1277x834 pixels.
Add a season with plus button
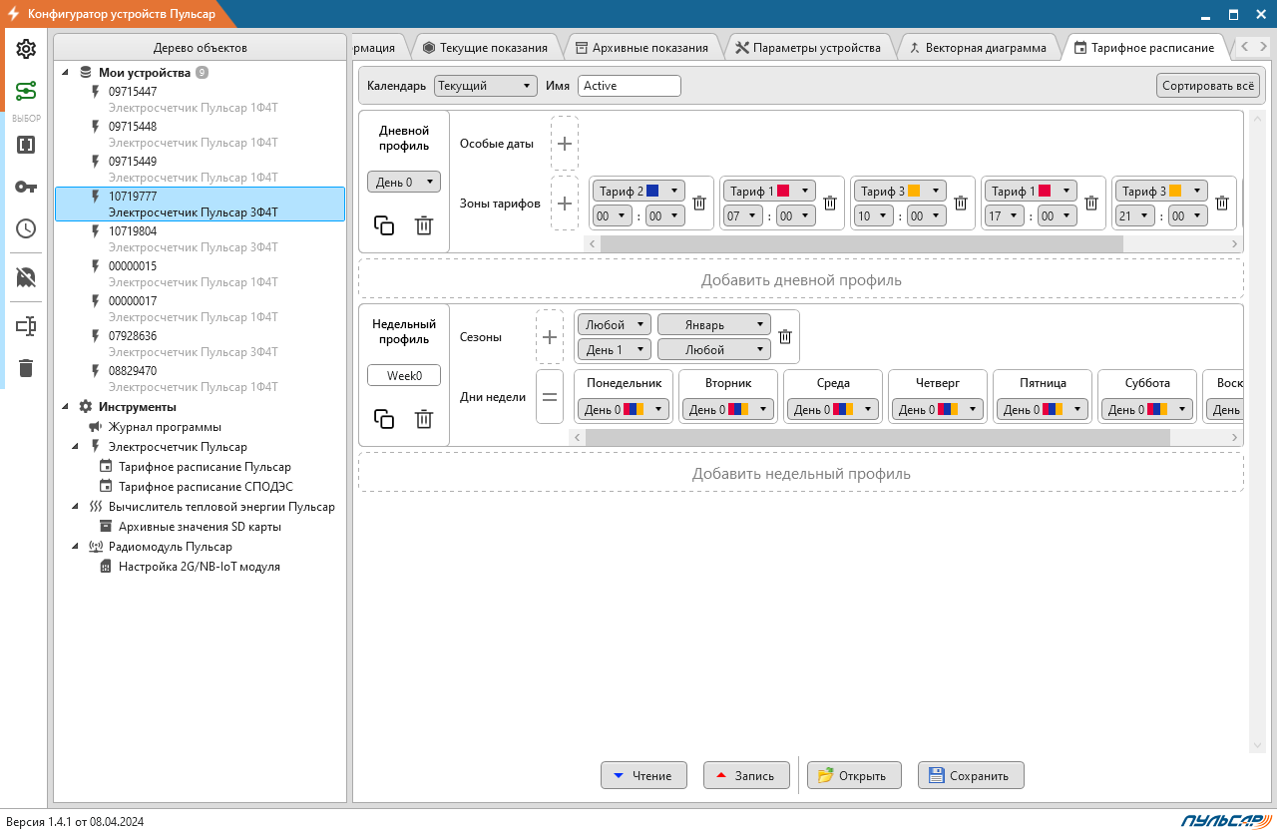pyautogui.click(x=550, y=337)
